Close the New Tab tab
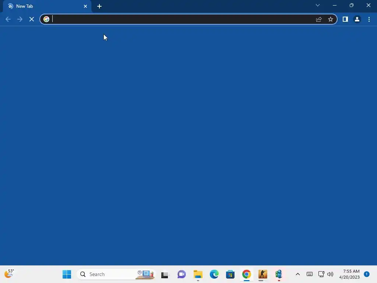 click(85, 6)
